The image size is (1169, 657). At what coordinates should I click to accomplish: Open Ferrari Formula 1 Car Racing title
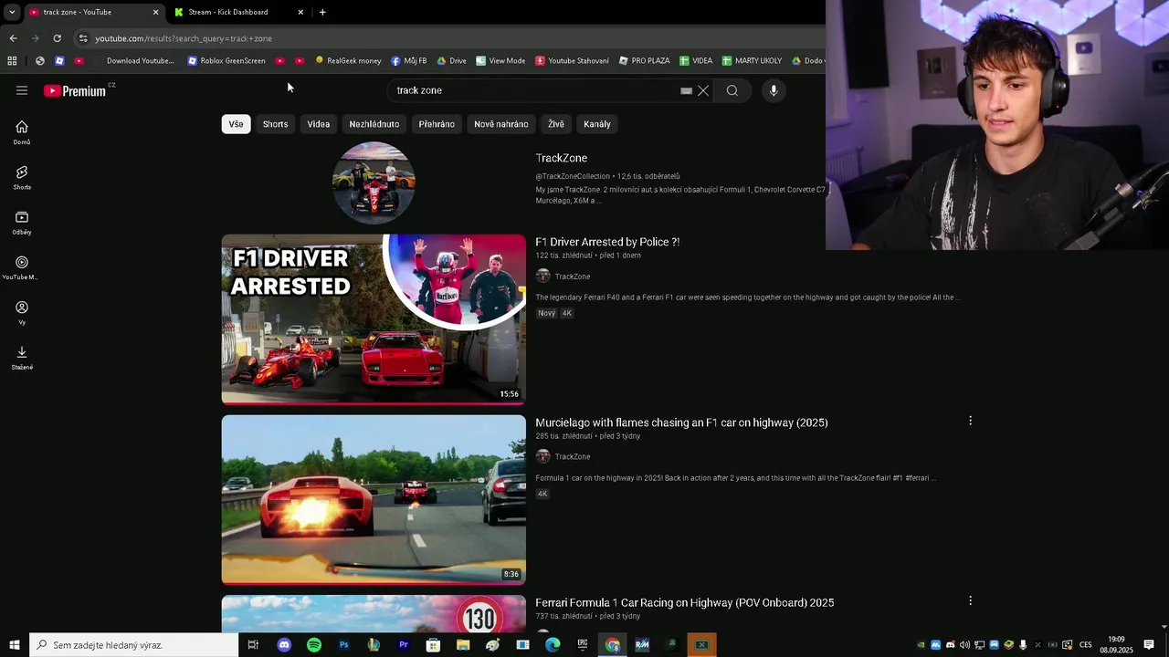[x=685, y=602]
